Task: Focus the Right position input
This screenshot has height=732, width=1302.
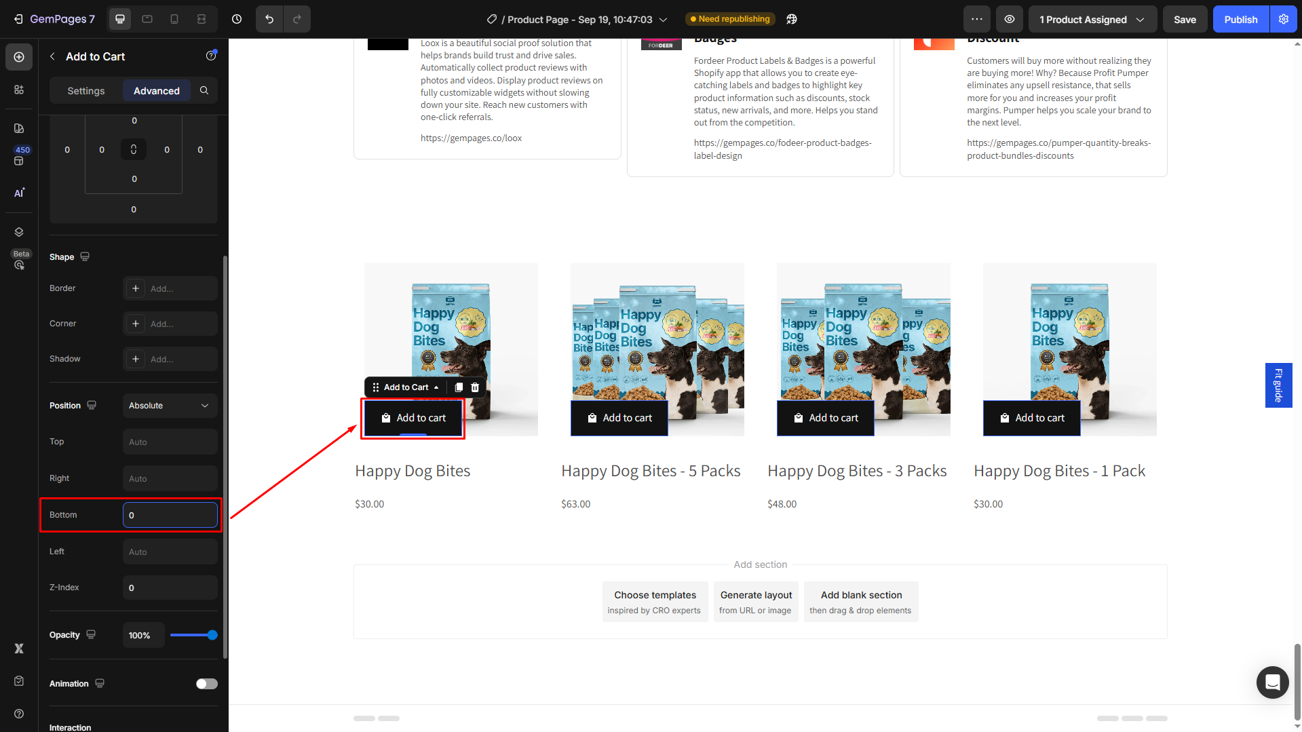Action: click(x=170, y=478)
